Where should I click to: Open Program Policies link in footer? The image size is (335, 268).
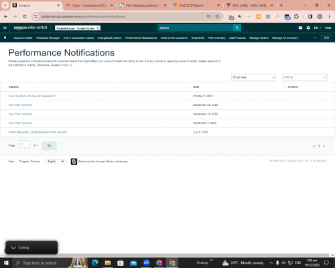[x=29, y=161]
